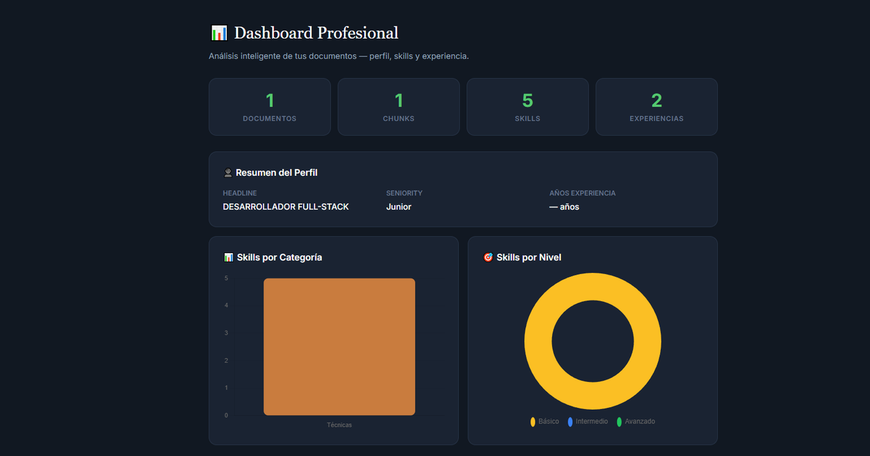Select the Skills stat card showing 5

coord(527,107)
